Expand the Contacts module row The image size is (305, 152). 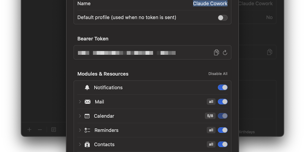tap(80, 145)
